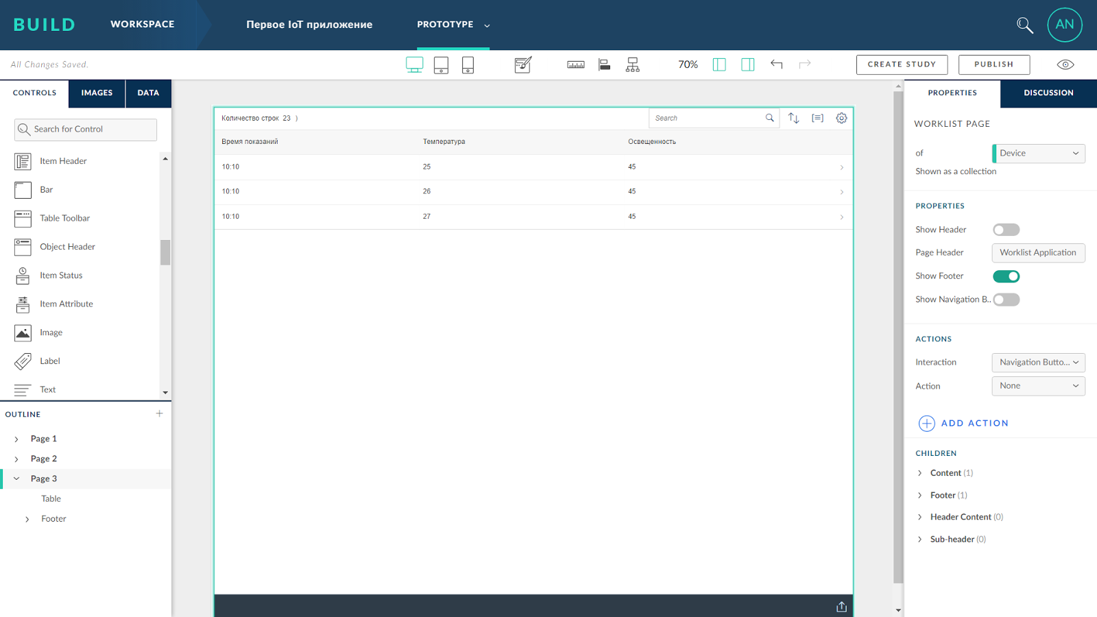Open the UI data model icon
Viewport: 1097px width, 617px height.
(604, 64)
